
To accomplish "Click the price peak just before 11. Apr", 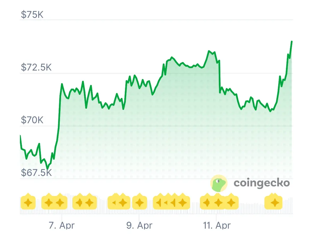I will [x=209, y=51].
